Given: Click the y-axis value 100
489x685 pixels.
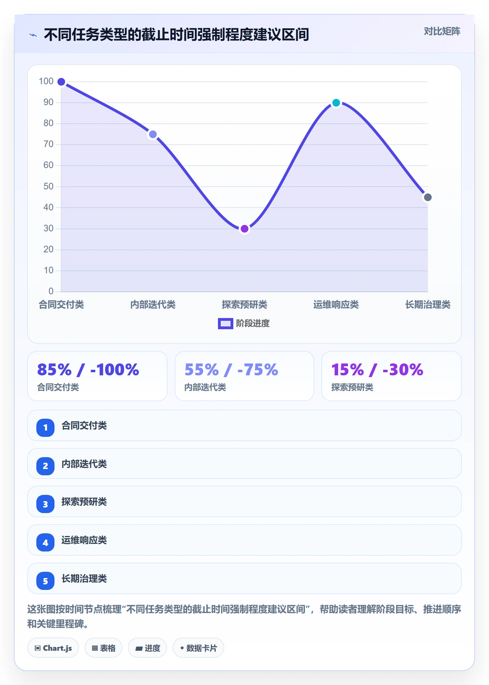Looking at the screenshot, I should (x=46, y=81).
